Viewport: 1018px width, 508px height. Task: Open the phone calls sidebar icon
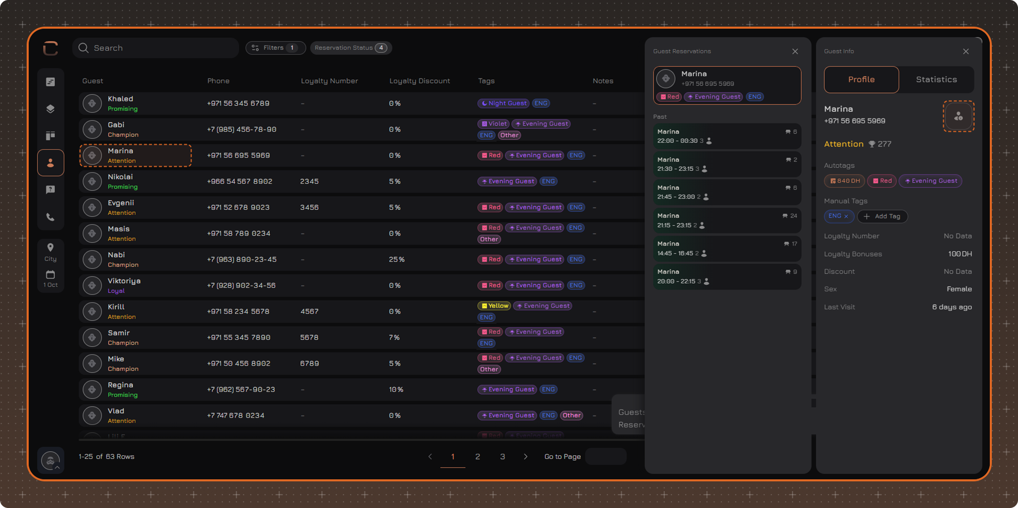point(50,217)
